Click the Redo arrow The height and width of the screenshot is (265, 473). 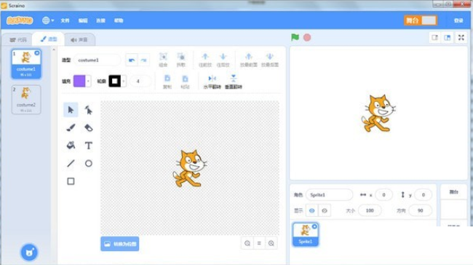(x=143, y=60)
